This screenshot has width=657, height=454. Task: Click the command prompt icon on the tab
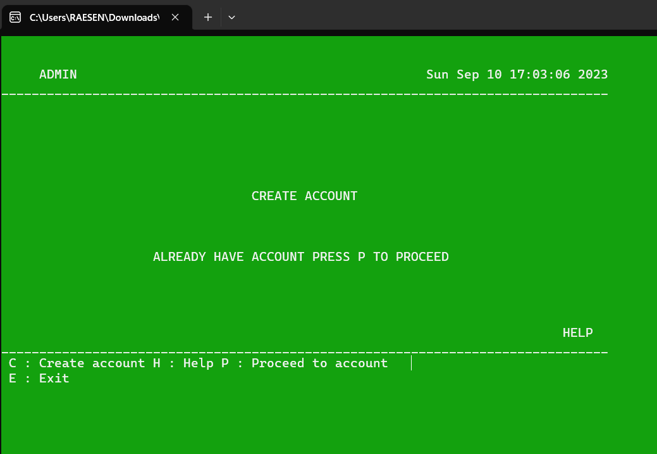point(15,17)
